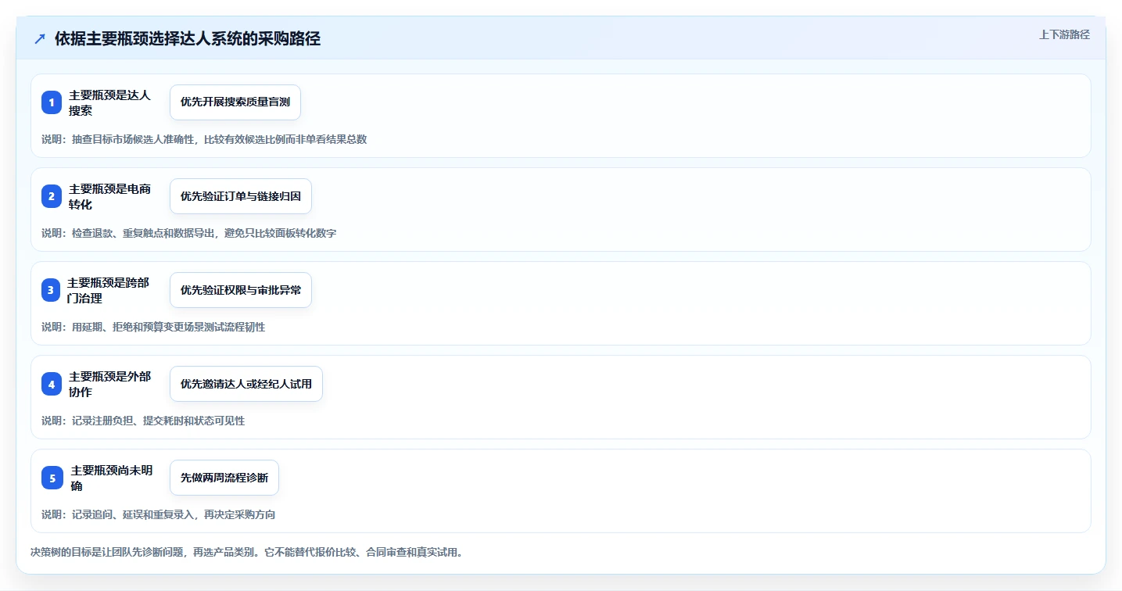Screen dimensions: 1122x591
Task: Click the footer text starting 决策树的目标
Action: (x=246, y=552)
